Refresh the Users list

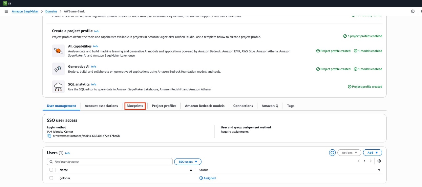pos(332,153)
